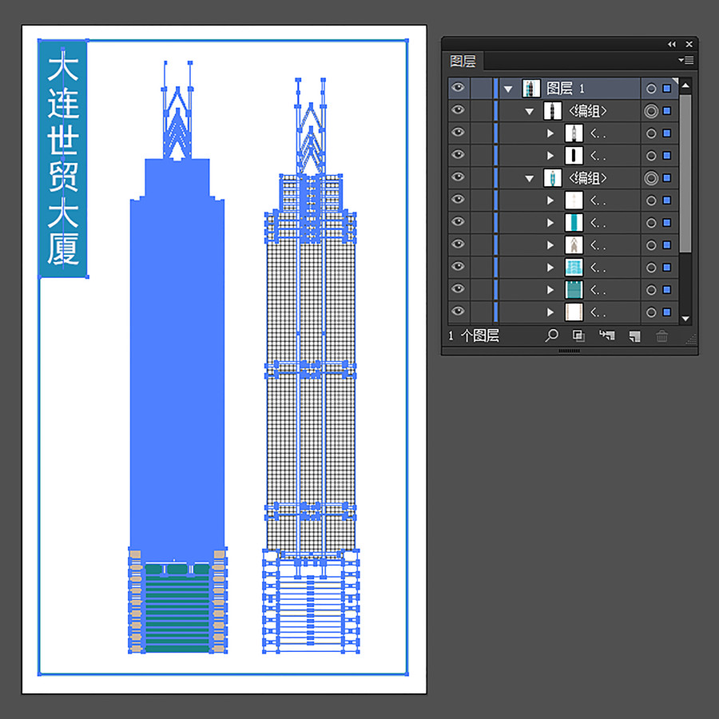Click the selection square of the black-bar thumbnail row
Image resolution: width=719 pixels, height=719 pixels.
[x=667, y=156]
